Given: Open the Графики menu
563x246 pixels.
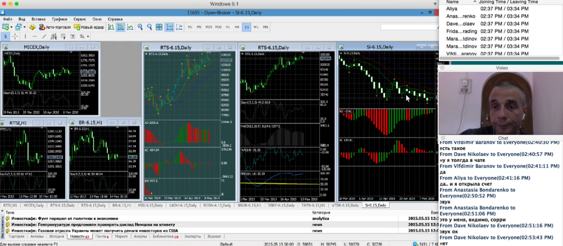Looking at the screenshot, I should point(59,19).
